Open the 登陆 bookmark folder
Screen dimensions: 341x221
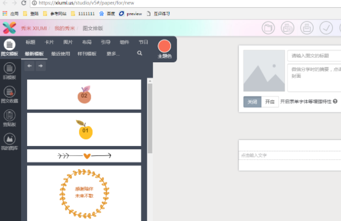(31, 14)
